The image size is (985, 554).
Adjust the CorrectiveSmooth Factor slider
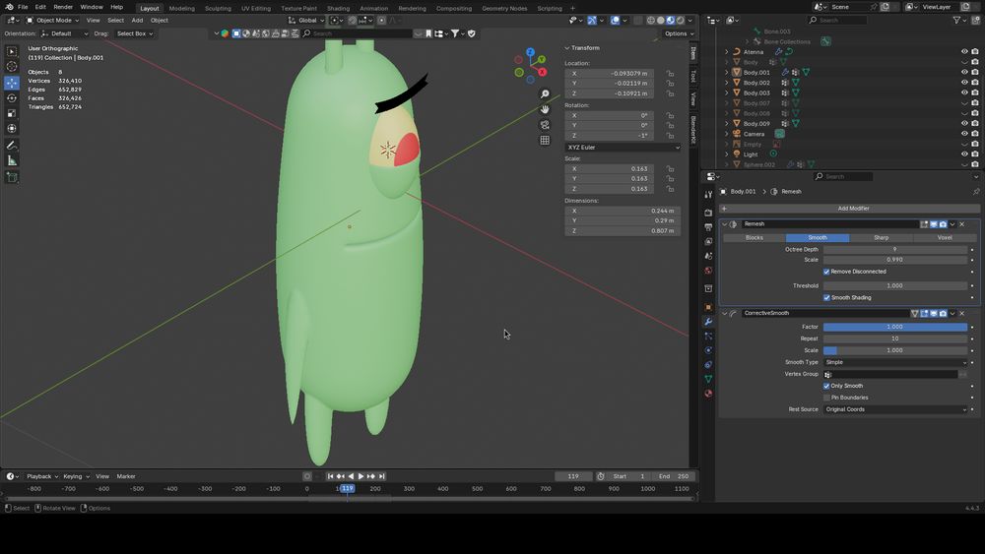(895, 327)
